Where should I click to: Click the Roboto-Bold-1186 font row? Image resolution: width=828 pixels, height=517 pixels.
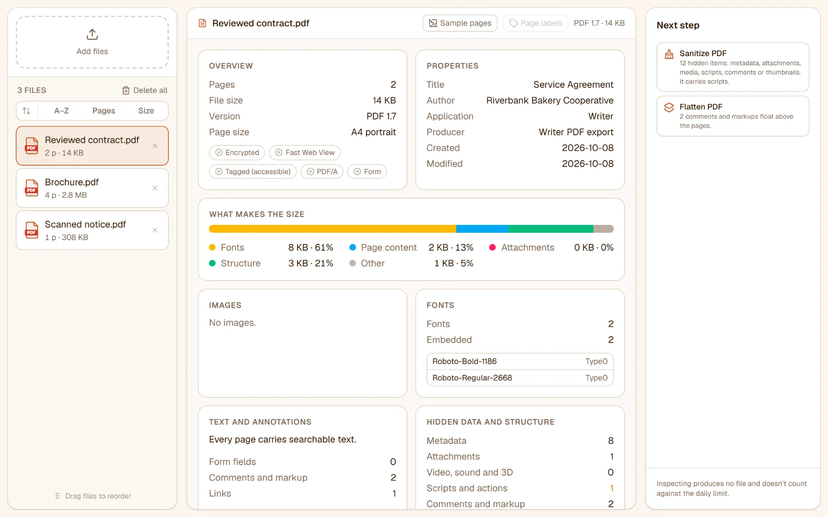520,362
